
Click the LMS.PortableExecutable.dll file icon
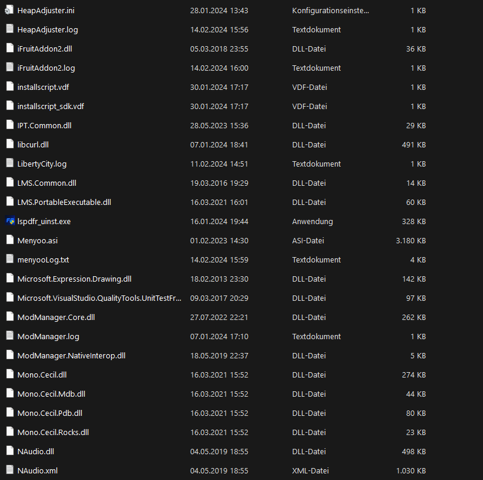(10, 201)
